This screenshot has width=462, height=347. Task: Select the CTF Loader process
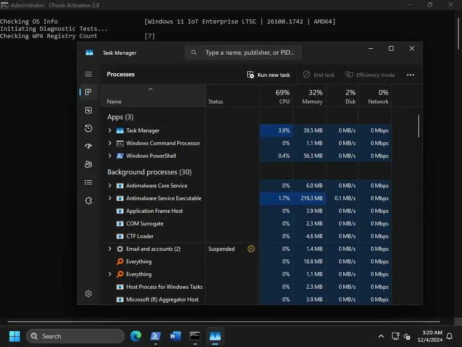point(246,236)
